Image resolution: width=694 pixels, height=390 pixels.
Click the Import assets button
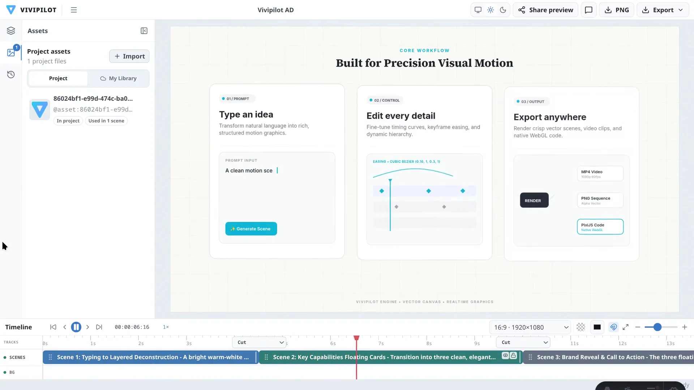[x=129, y=56]
